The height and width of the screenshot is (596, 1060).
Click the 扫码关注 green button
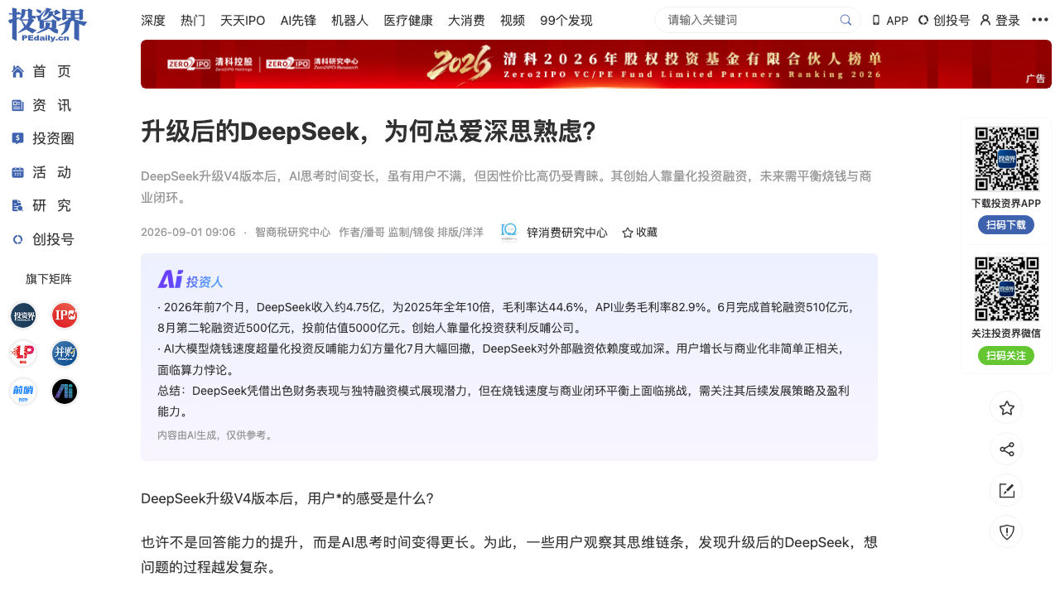click(1006, 355)
